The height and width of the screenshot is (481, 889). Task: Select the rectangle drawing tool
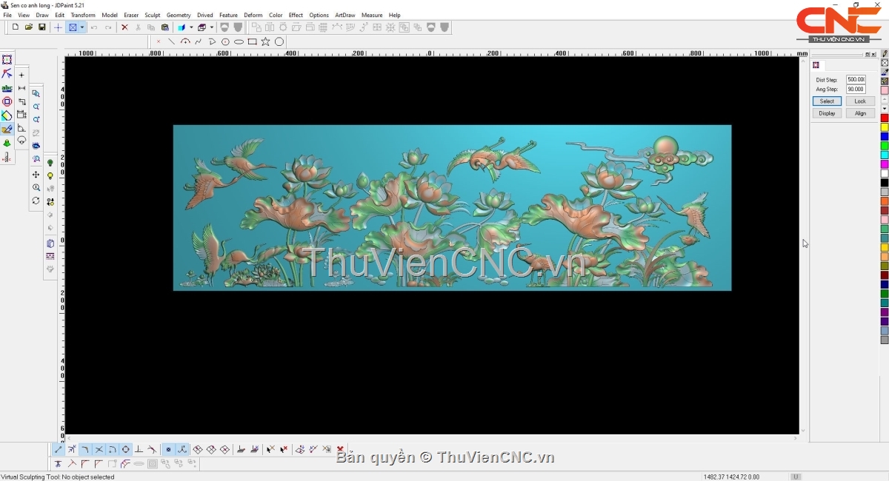point(253,42)
